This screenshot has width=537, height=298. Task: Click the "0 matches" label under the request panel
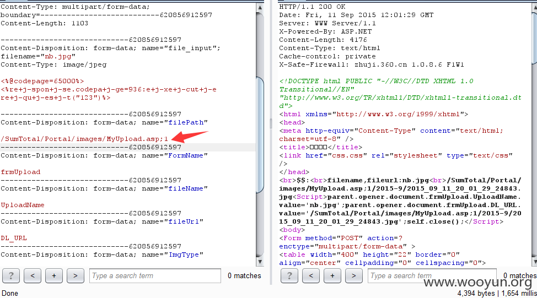245,276
